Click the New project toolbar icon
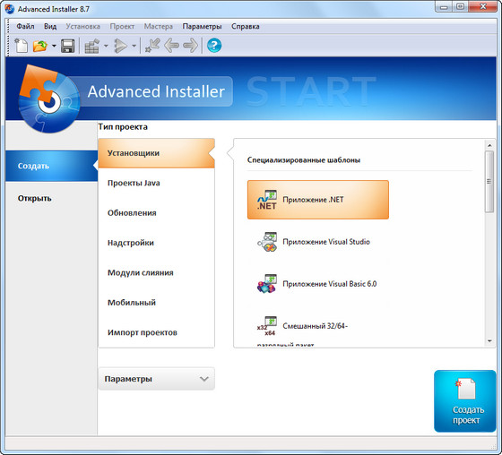 pos(22,46)
